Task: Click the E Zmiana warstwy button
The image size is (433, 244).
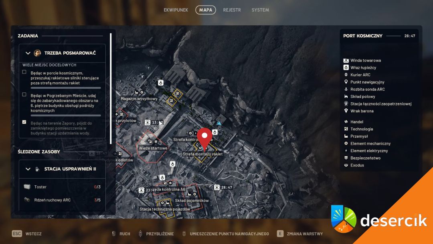Action: point(281,234)
